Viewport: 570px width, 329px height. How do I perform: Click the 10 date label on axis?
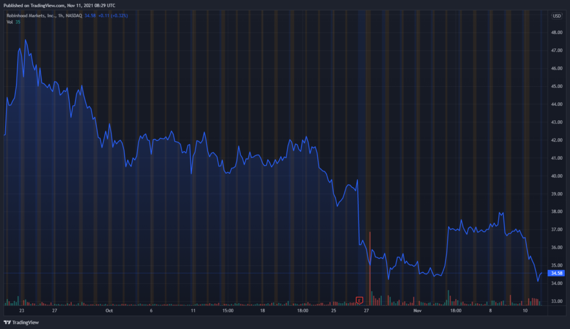pos(525,311)
